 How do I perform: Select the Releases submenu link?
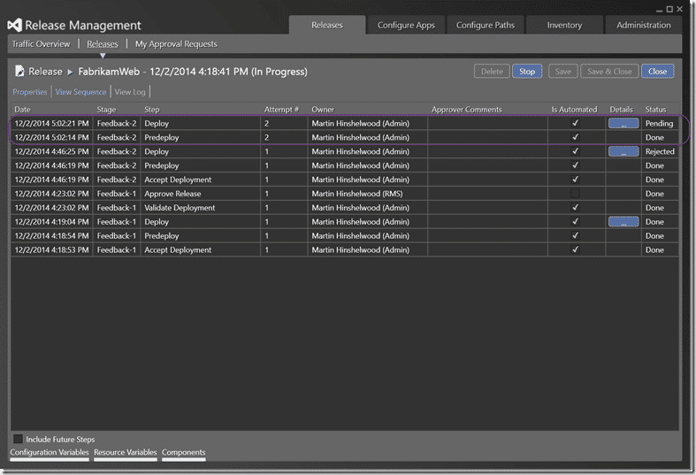[x=103, y=44]
